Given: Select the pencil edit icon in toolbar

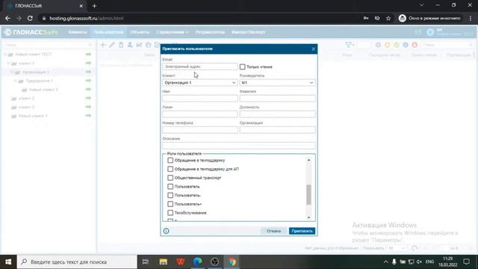Looking at the screenshot, I should (x=112, y=45).
